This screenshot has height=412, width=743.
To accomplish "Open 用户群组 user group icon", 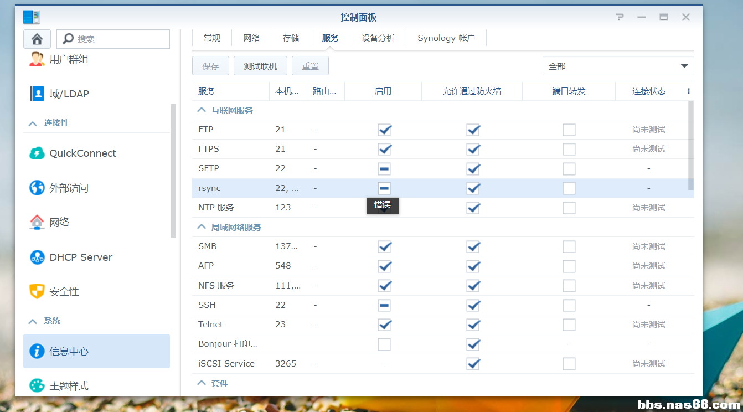I will pyautogui.click(x=37, y=59).
